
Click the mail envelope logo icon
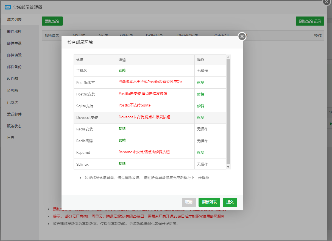point(7,7)
